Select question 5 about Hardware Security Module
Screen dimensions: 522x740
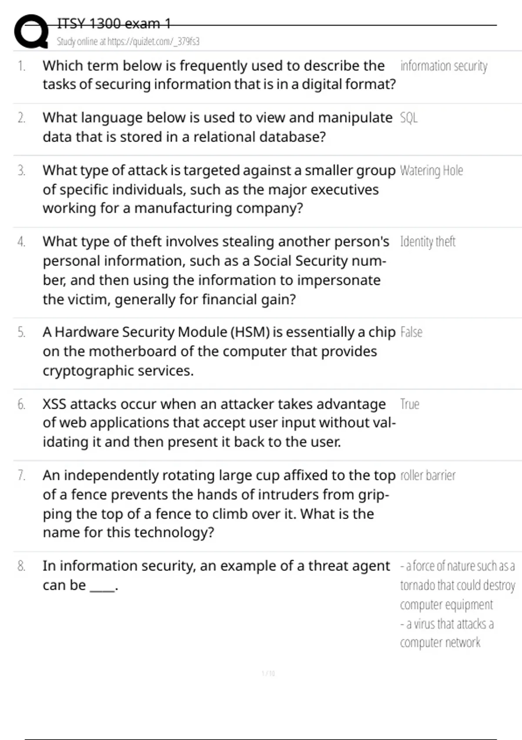pos(219,351)
